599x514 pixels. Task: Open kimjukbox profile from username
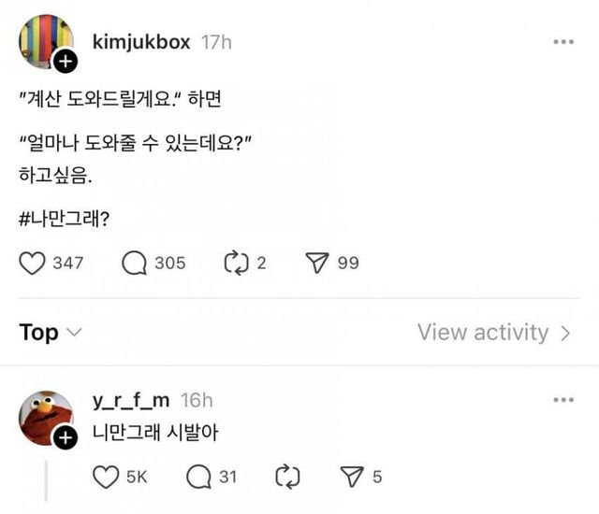142,42
